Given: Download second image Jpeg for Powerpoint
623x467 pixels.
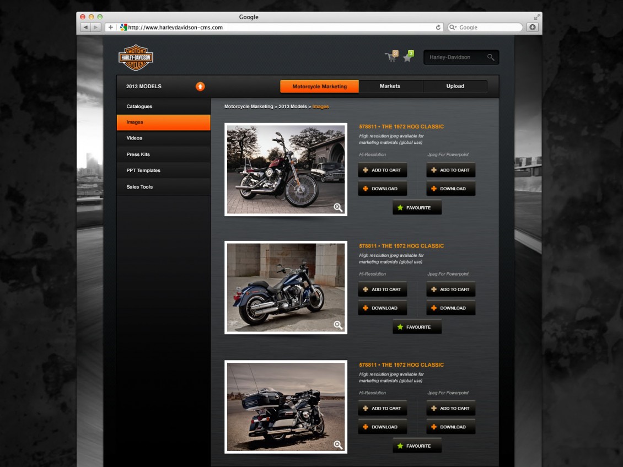Looking at the screenshot, I should tap(450, 308).
